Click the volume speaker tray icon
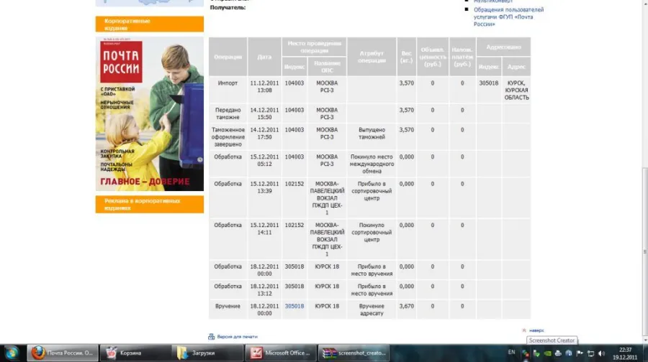648x362 pixels. 601,353
